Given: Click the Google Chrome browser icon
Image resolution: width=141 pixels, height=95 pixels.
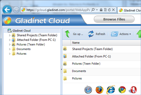Looking at the screenshot, I should pos(122,90).
